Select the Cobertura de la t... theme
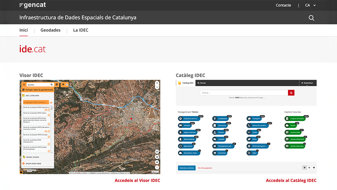 tap(188, 118)
